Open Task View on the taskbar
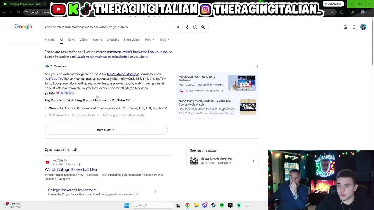The image size is (374, 210). coord(179,205)
